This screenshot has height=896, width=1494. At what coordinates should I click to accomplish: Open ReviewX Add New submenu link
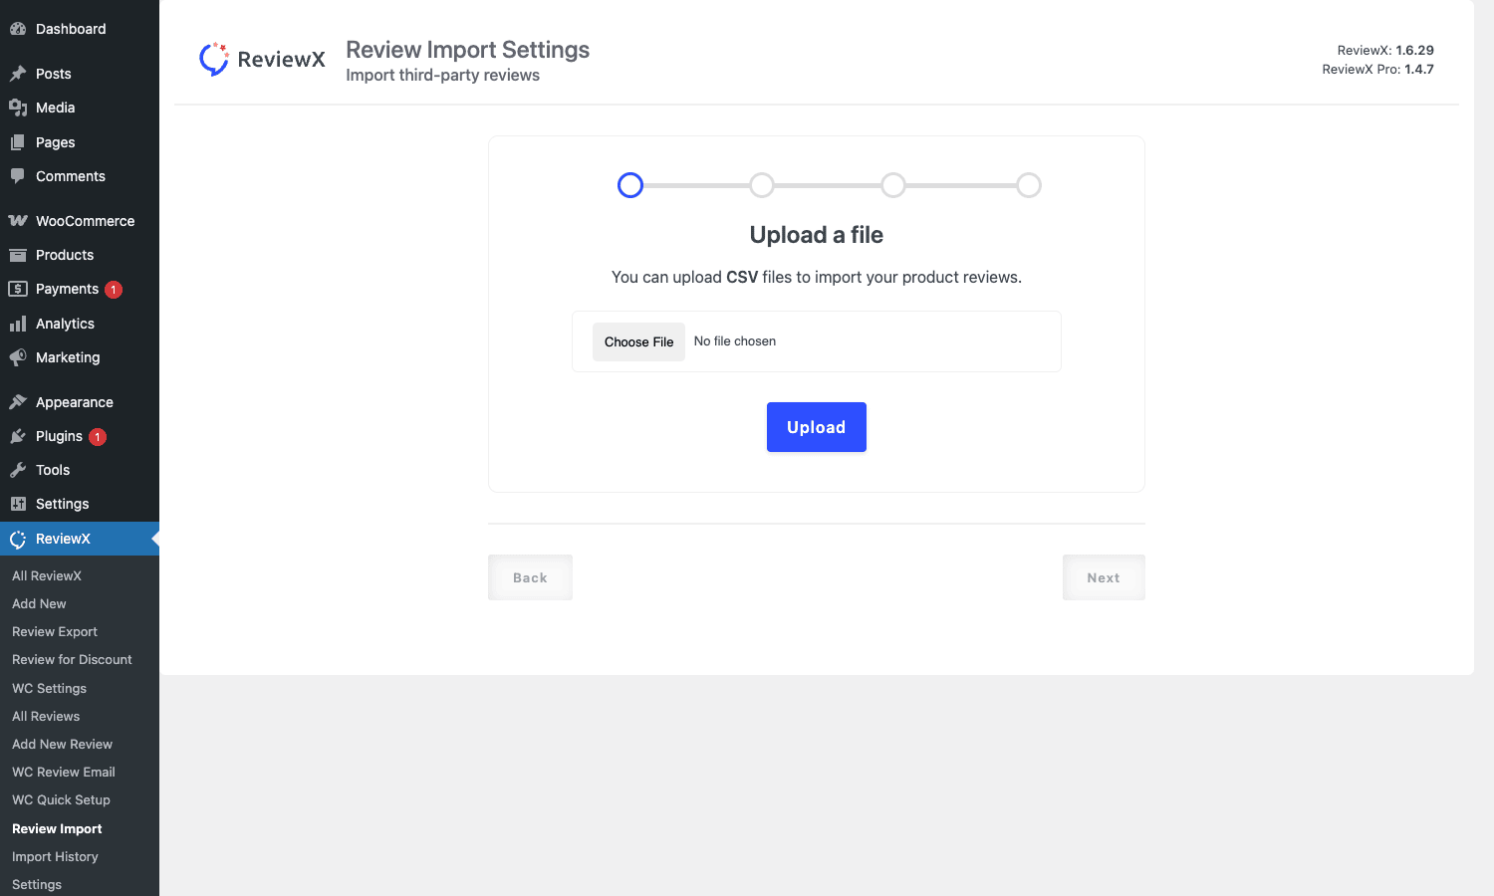[x=39, y=603]
